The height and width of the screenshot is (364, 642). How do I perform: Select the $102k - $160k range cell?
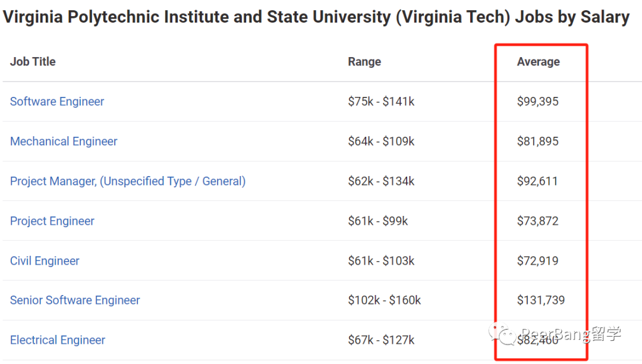pyautogui.click(x=385, y=300)
